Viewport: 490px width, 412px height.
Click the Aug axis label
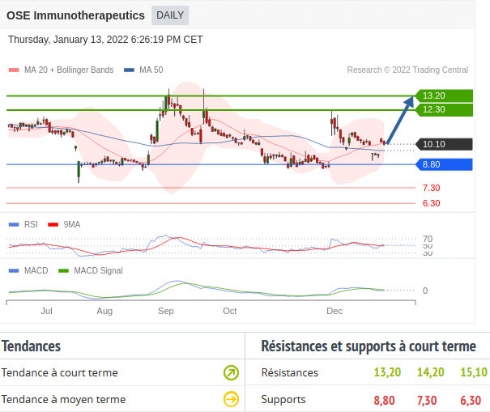pyautogui.click(x=104, y=311)
